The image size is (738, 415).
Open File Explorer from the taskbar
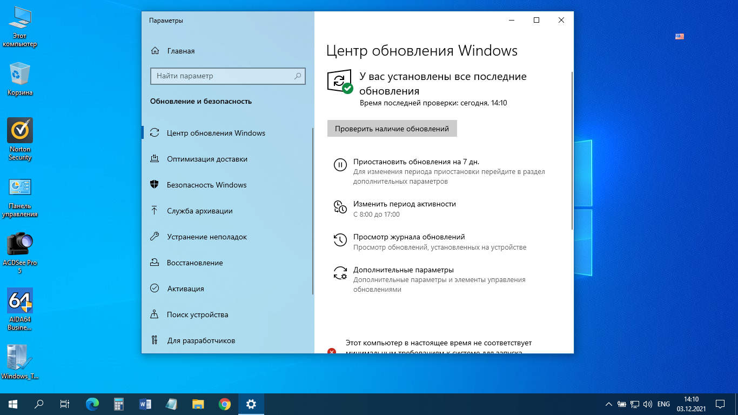198,404
